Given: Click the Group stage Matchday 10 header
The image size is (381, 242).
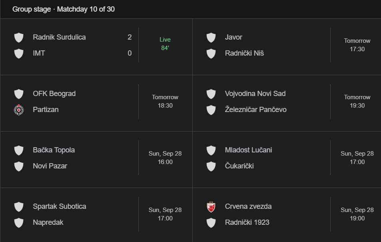Looking at the screenshot, I should pos(64,9).
